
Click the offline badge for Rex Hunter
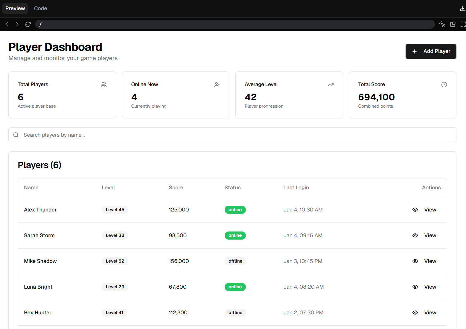point(235,313)
